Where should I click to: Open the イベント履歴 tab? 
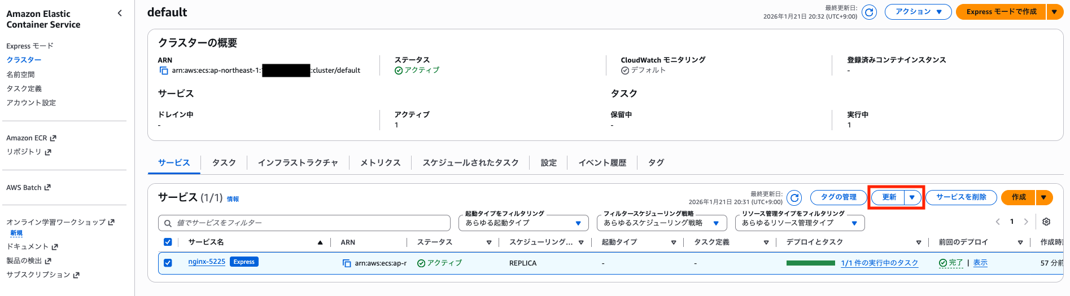coord(602,162)
